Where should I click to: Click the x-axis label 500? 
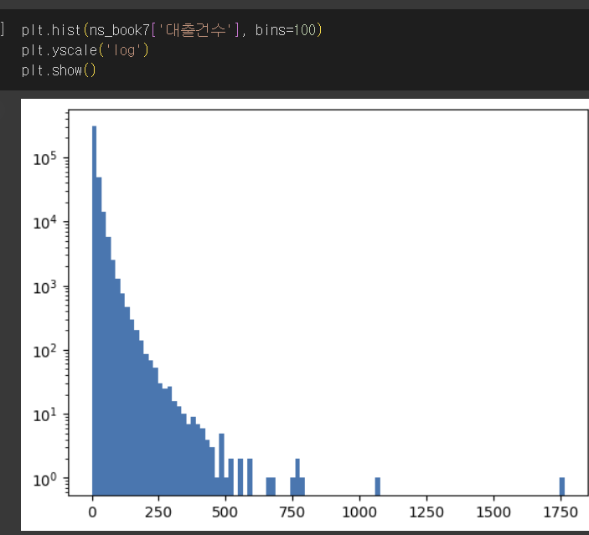[x=225, y=512]
